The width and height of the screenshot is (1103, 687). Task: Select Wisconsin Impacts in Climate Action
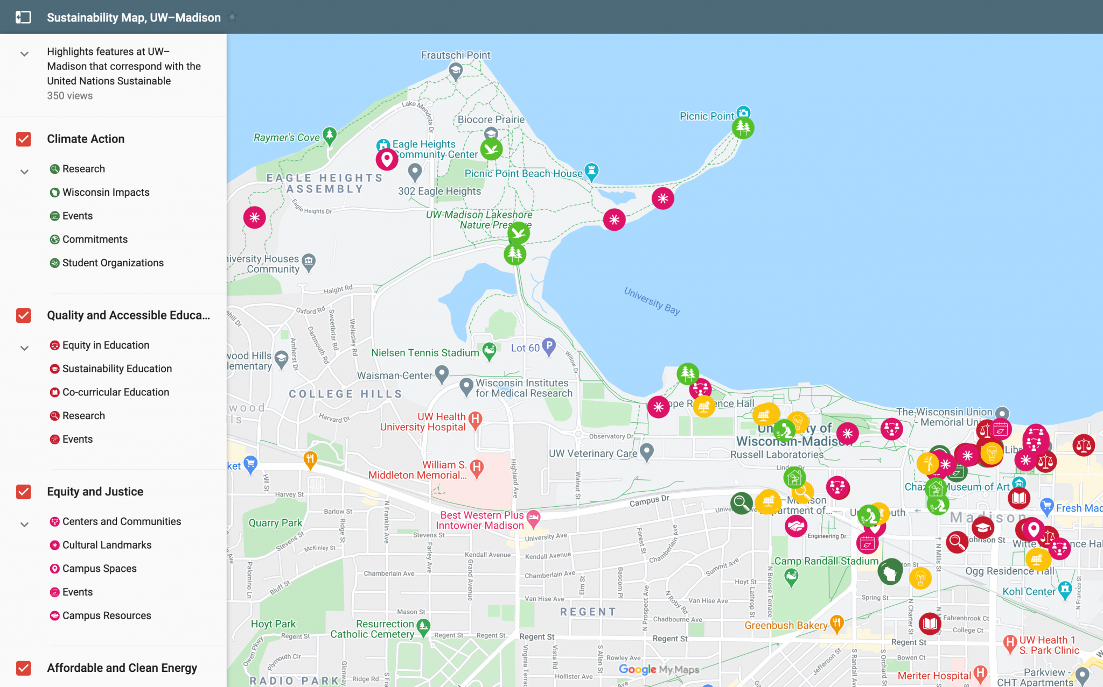pos(100,192)
